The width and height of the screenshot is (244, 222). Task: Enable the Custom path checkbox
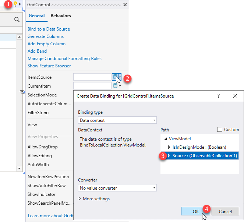coord(220,129)
